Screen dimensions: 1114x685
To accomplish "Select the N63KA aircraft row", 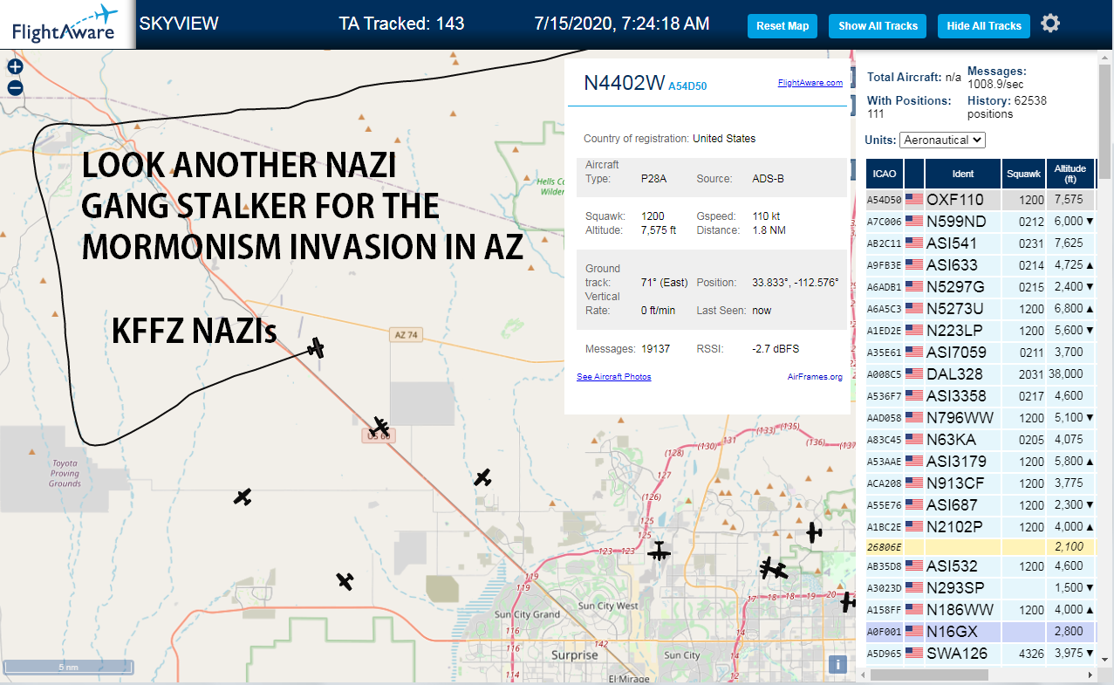I will (981, 440).
